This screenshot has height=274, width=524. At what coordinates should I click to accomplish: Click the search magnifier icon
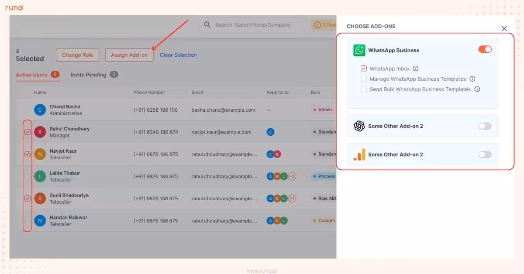(x=207, y=25)
